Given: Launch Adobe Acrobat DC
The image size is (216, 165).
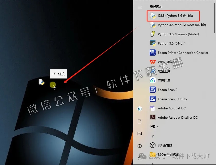Looking at the screenshot, I should 172,108.
